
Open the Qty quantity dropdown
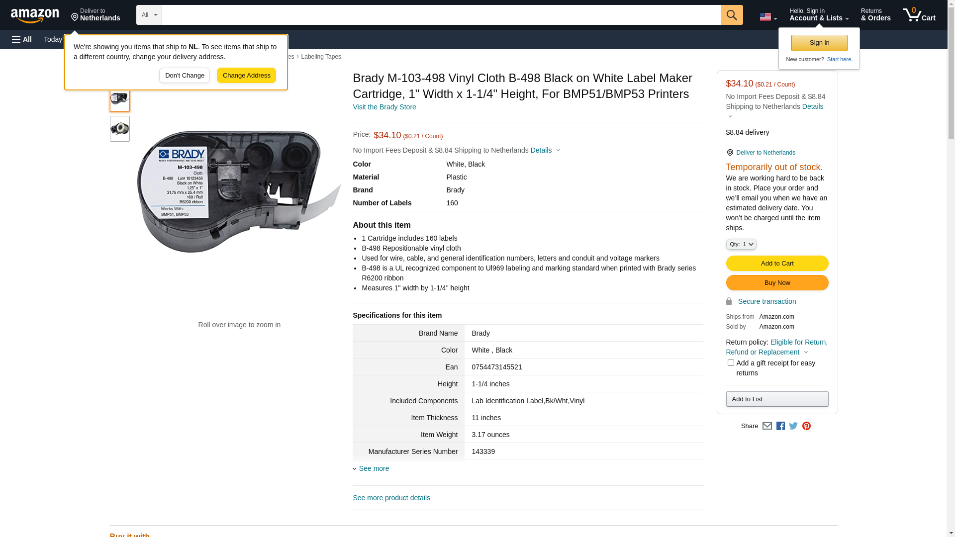[x=741, y=244]
